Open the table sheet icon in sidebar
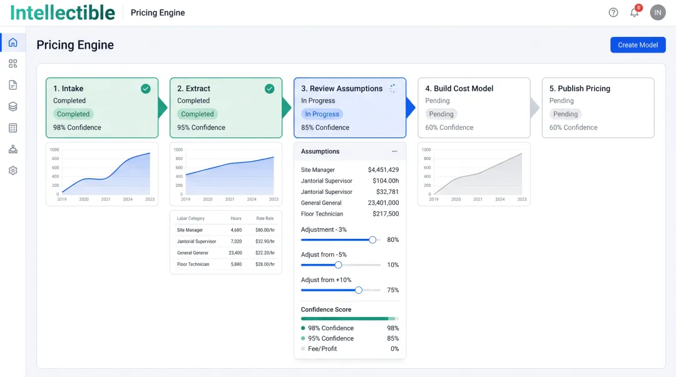Viewport: 676px width, 377px height. pyautogui.click(x=13, y=128)
